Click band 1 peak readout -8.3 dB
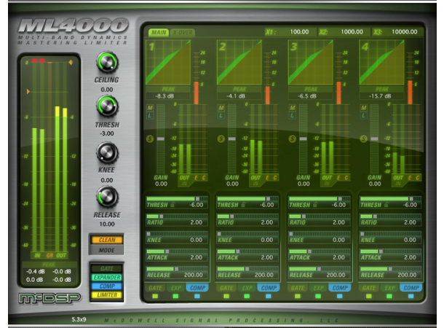The height and width of the screenshot is (328, 444). click(164, 96)
